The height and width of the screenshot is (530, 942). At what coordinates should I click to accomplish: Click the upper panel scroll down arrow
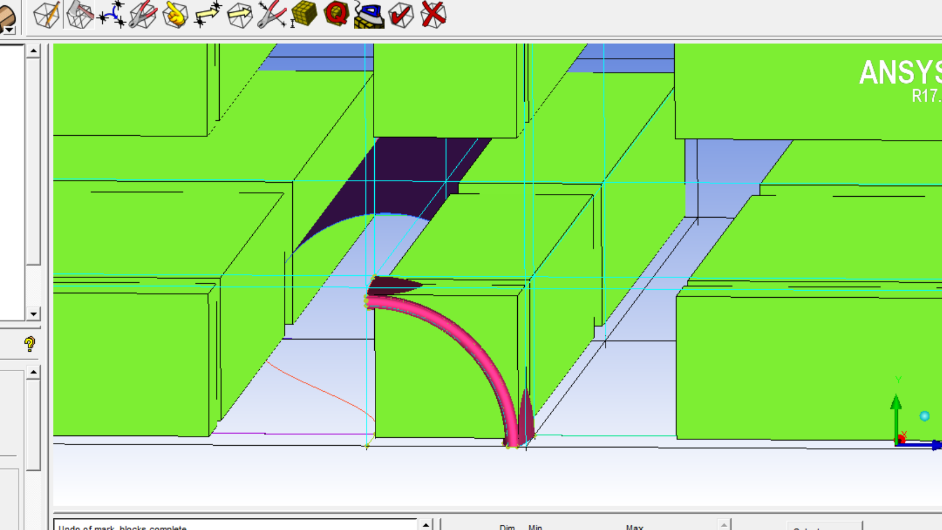[x=33, y=314]
